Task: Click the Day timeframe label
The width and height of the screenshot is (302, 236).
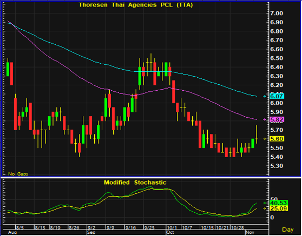Action: coord(288,230)
